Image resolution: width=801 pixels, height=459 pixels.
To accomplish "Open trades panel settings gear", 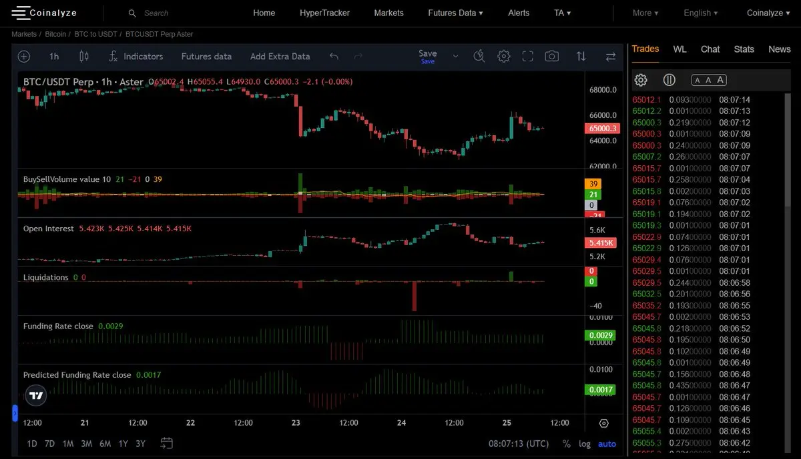I will 641,80.
